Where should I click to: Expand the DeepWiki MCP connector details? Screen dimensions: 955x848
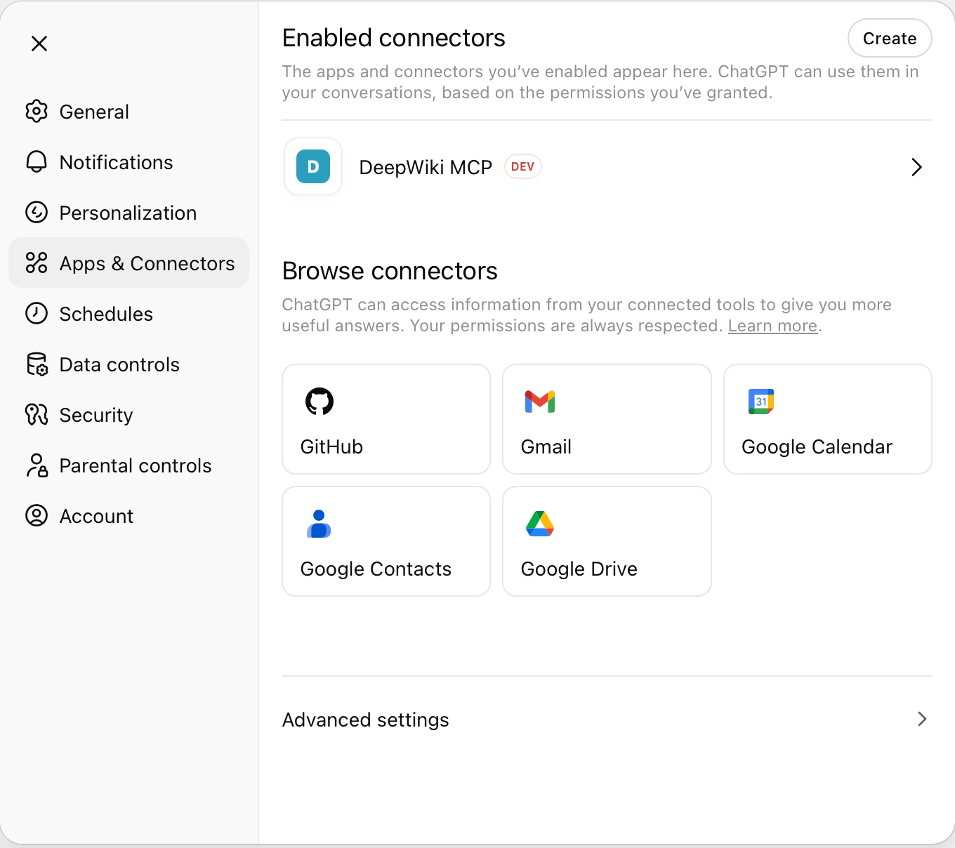tap(916, 167)
